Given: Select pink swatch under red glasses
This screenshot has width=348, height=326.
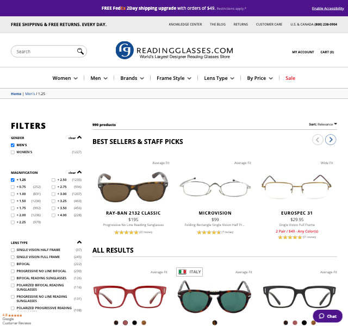Looking at the screenshot, I should (125, 323).
